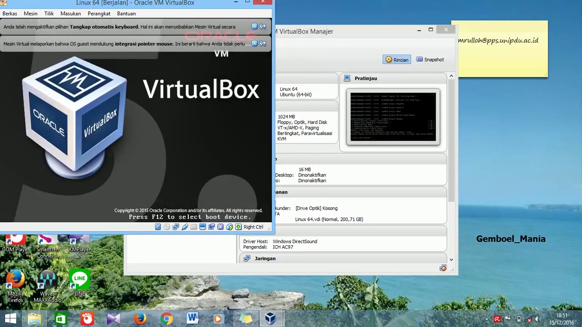Screen dimensions: 582x327
Task: Open the LINE desktop shortcut
Action: pos(80,283)
